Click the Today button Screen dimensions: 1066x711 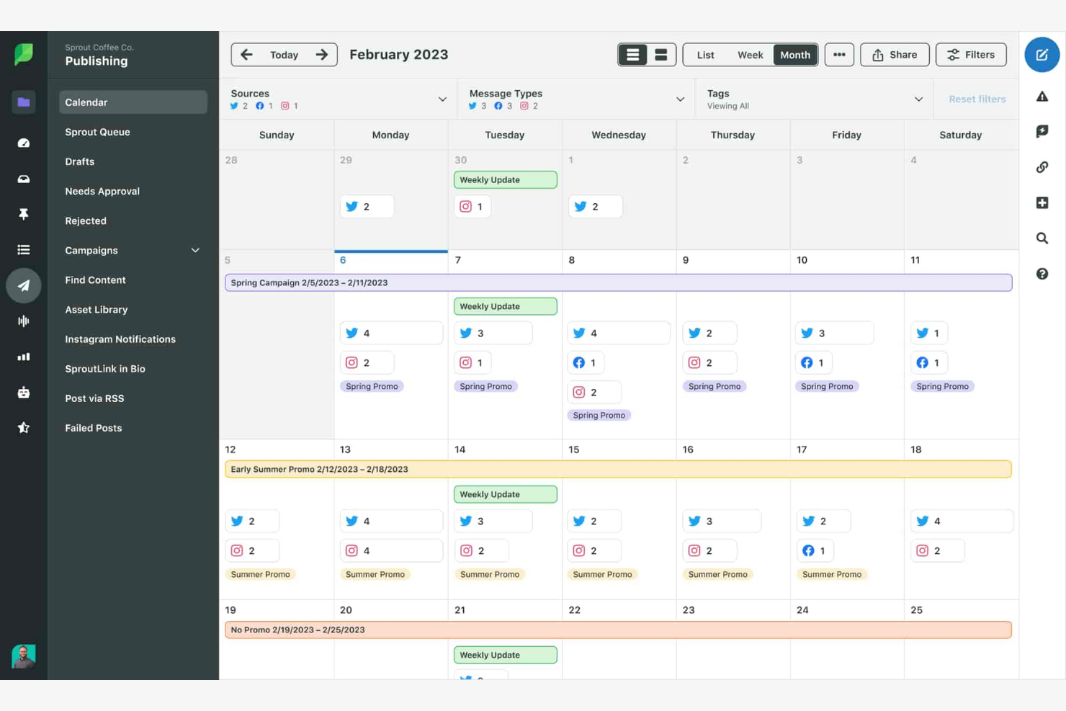284,55
